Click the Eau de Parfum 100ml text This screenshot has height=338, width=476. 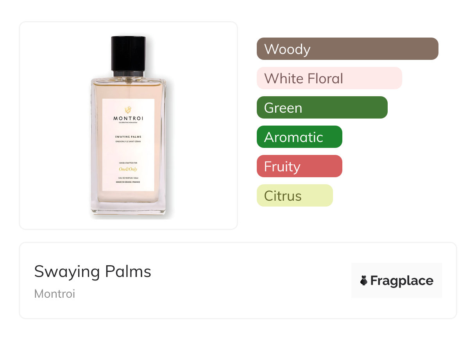[x=128, y=178]
